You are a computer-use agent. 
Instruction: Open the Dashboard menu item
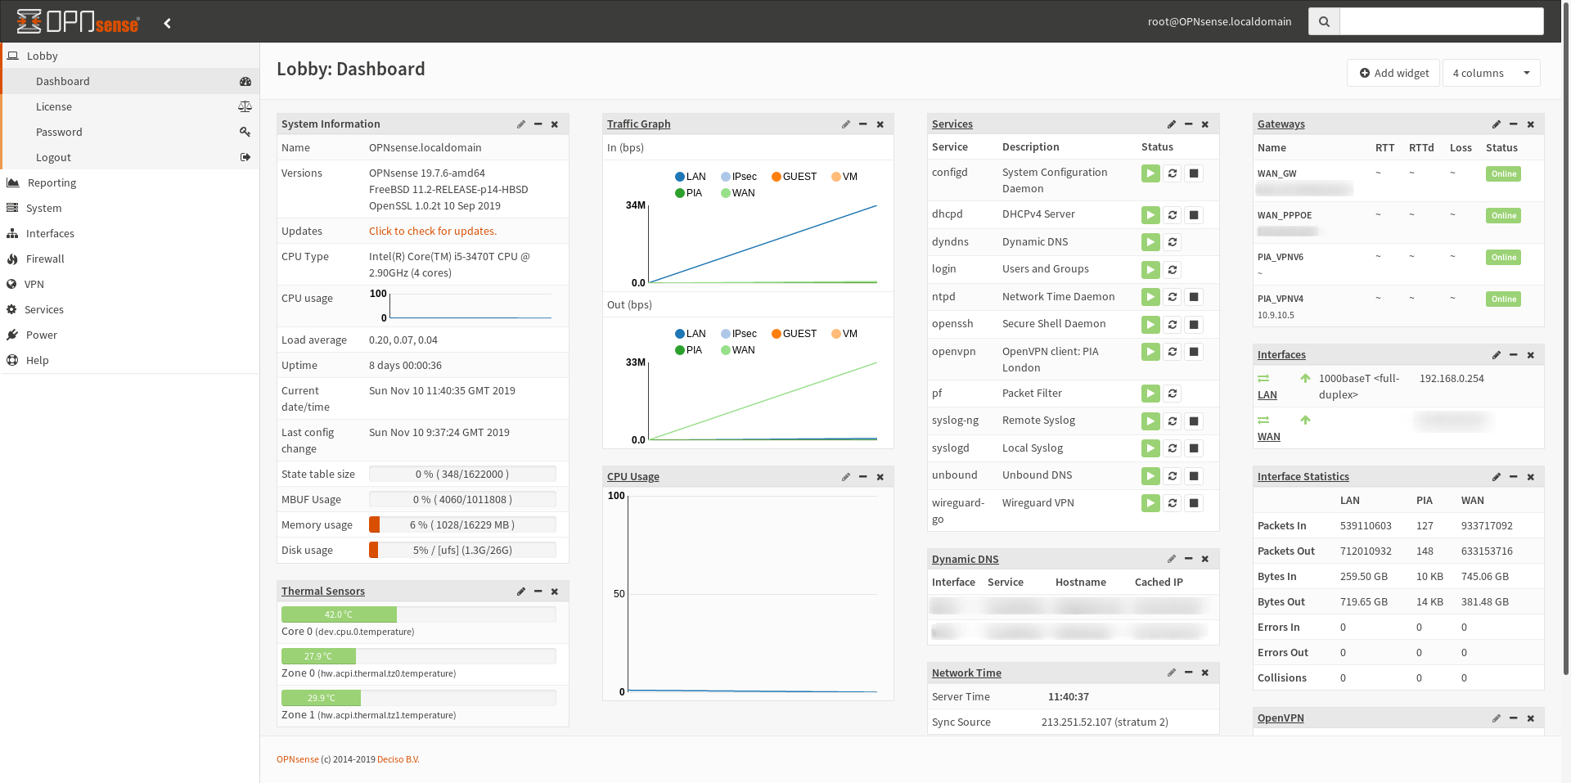coord(131,82)
